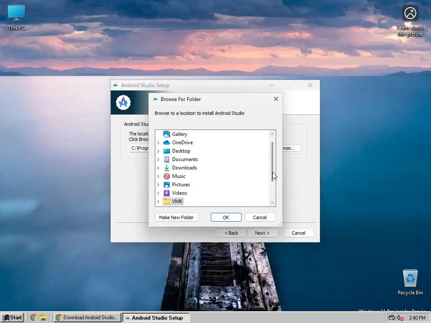Expand the VM6 tree node

[158, 201]
